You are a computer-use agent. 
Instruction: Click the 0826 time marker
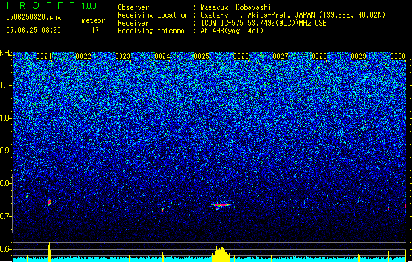[x=241, y=56]
